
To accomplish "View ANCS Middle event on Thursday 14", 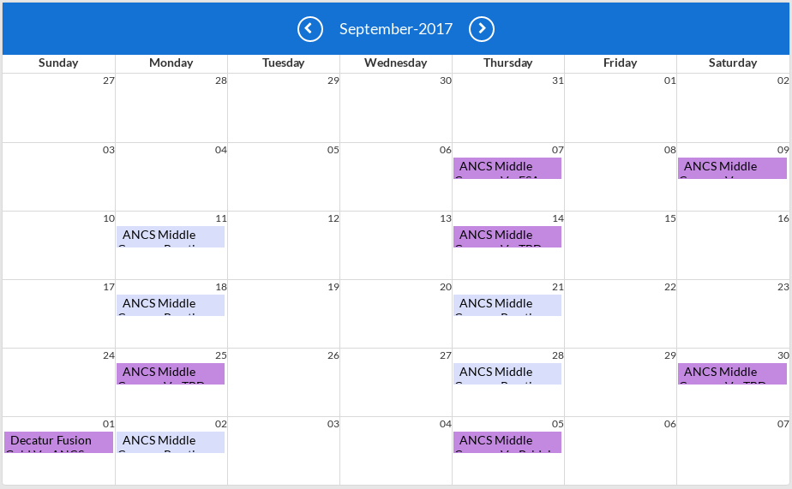I will (x=507, y=236).
